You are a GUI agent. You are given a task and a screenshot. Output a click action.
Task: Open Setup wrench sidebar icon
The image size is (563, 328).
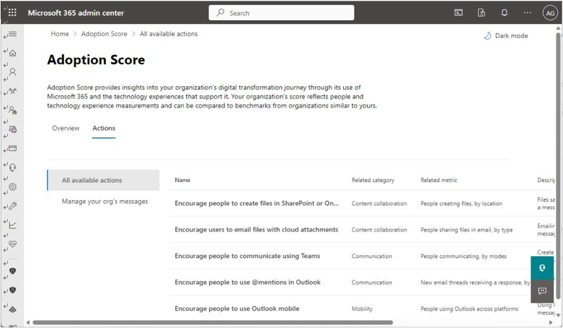click(12, 206)
